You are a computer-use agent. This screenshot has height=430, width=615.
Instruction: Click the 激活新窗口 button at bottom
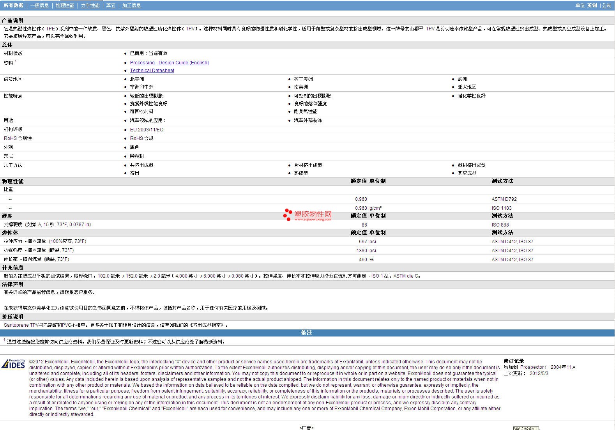(x=526, y=428)
